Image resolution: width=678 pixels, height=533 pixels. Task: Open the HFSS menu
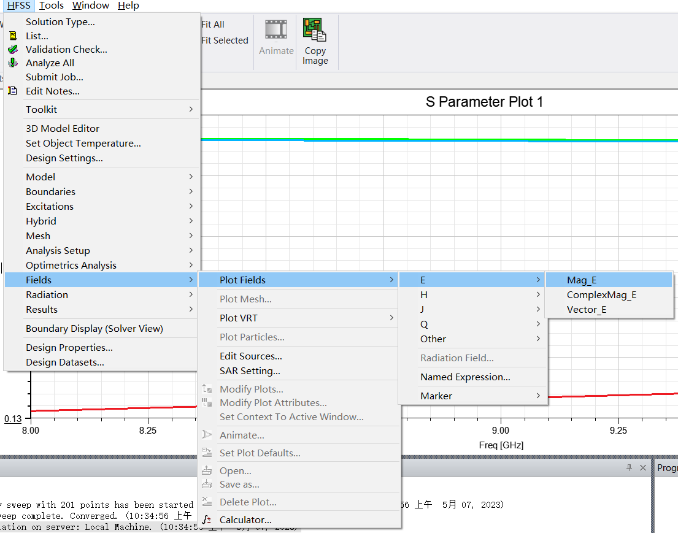19,5
